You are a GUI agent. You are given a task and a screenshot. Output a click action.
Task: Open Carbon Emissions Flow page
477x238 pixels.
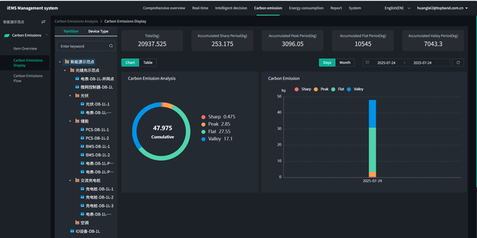point(28,78)
